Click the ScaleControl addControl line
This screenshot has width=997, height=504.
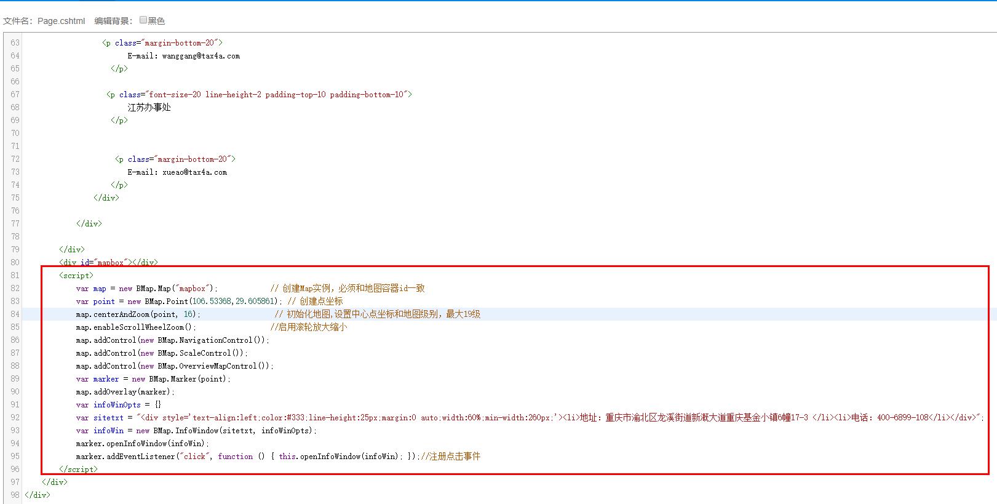(162, 353)
